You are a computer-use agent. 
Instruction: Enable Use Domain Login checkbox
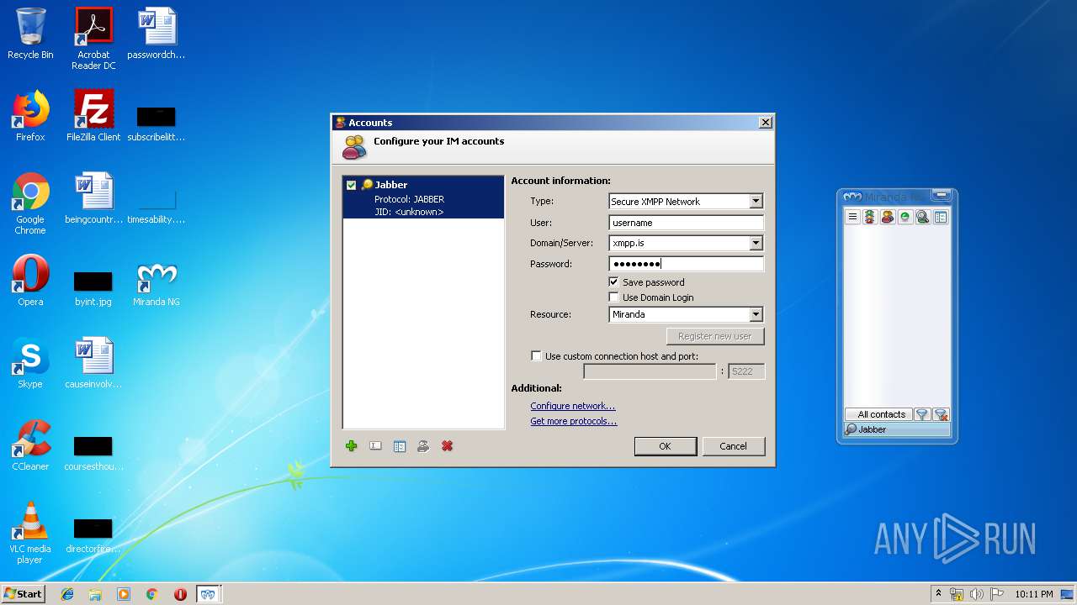tap(613, 297)
